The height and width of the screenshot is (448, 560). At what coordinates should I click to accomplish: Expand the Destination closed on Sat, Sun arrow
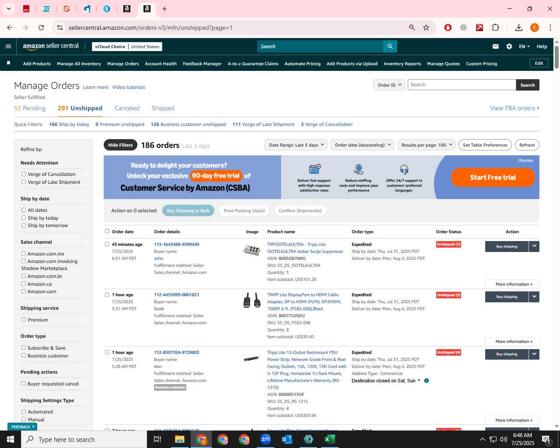click(x=419, y=381)
